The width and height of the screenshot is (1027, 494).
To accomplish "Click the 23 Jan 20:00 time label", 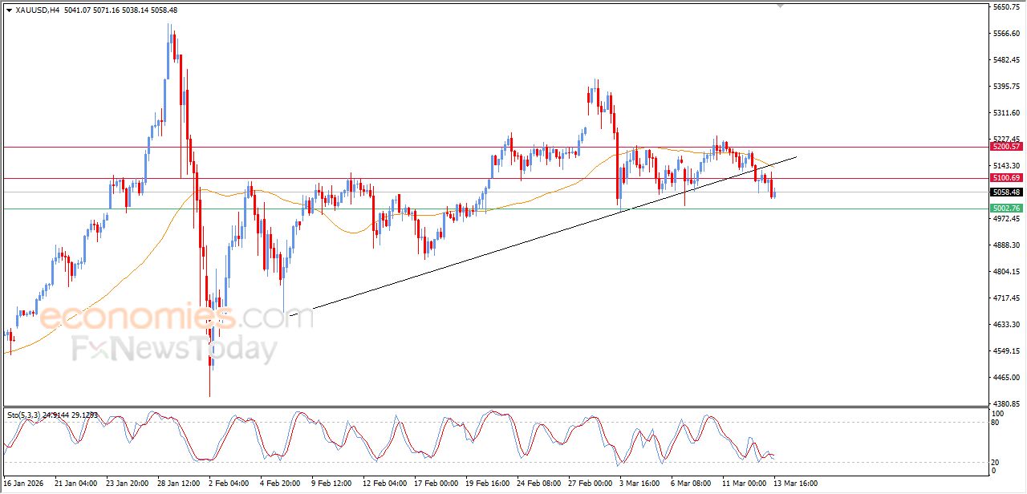I will [x=127, y=484].
